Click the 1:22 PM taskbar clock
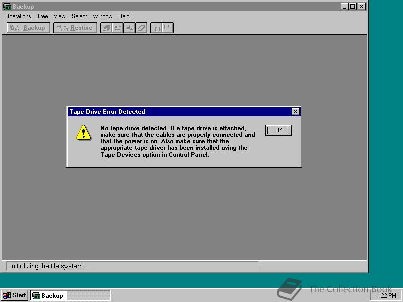Image resolution: width=403 pixels, height=302 pixels. click(386, 296)
